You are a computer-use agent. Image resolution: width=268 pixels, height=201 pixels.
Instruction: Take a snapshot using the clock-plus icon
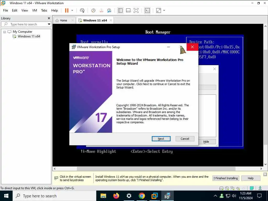[x=93, y=10]
